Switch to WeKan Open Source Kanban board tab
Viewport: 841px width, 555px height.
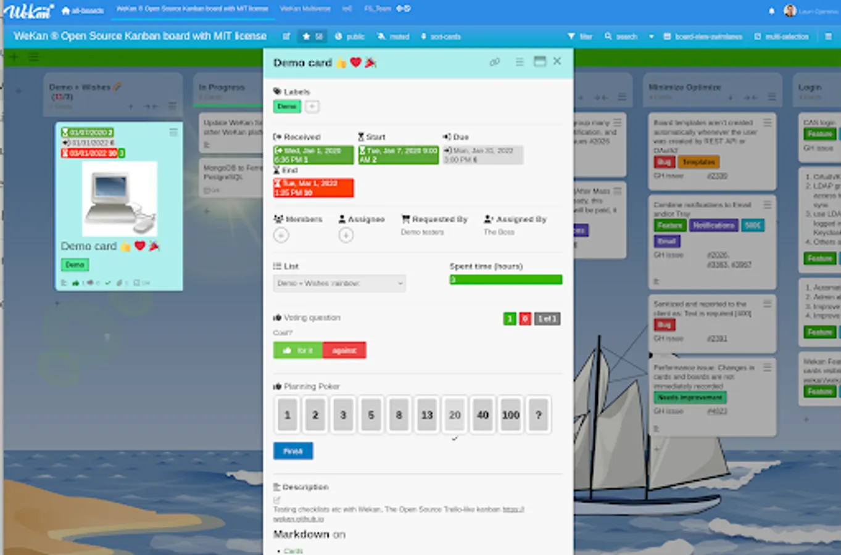pyautogui.click(x=193, y=9)
